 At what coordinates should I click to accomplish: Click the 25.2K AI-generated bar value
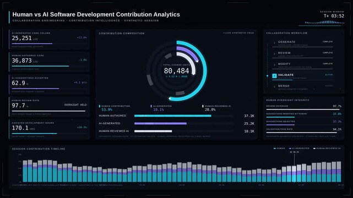click(x=249, y=124)
